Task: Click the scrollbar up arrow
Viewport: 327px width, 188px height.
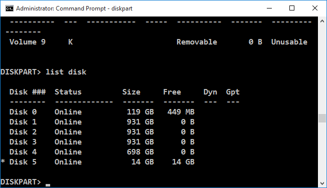Action: 322,21
